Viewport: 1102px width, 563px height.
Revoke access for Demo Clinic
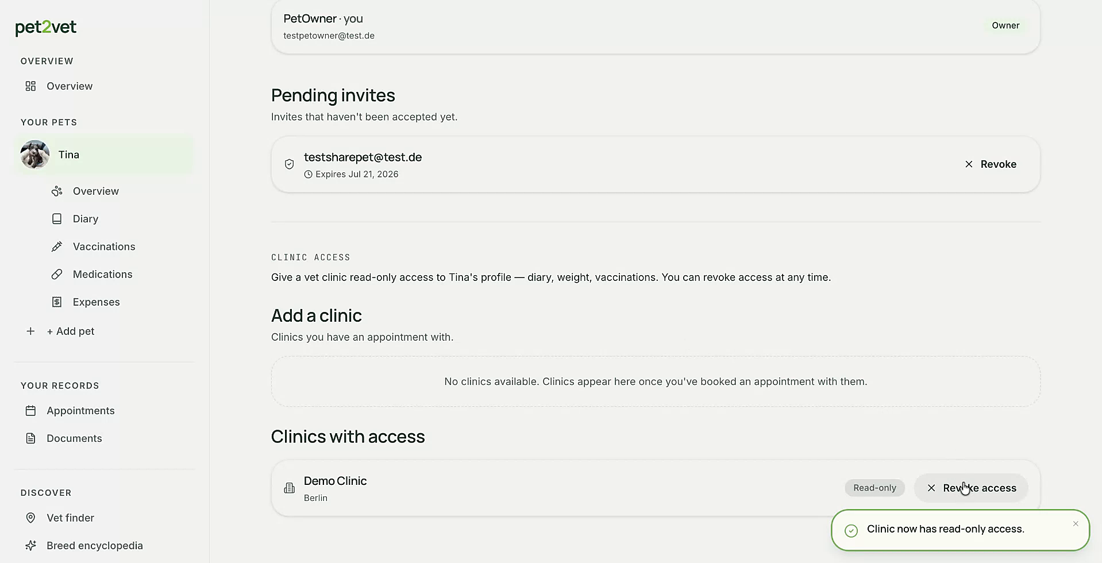[x=971, y=488]
